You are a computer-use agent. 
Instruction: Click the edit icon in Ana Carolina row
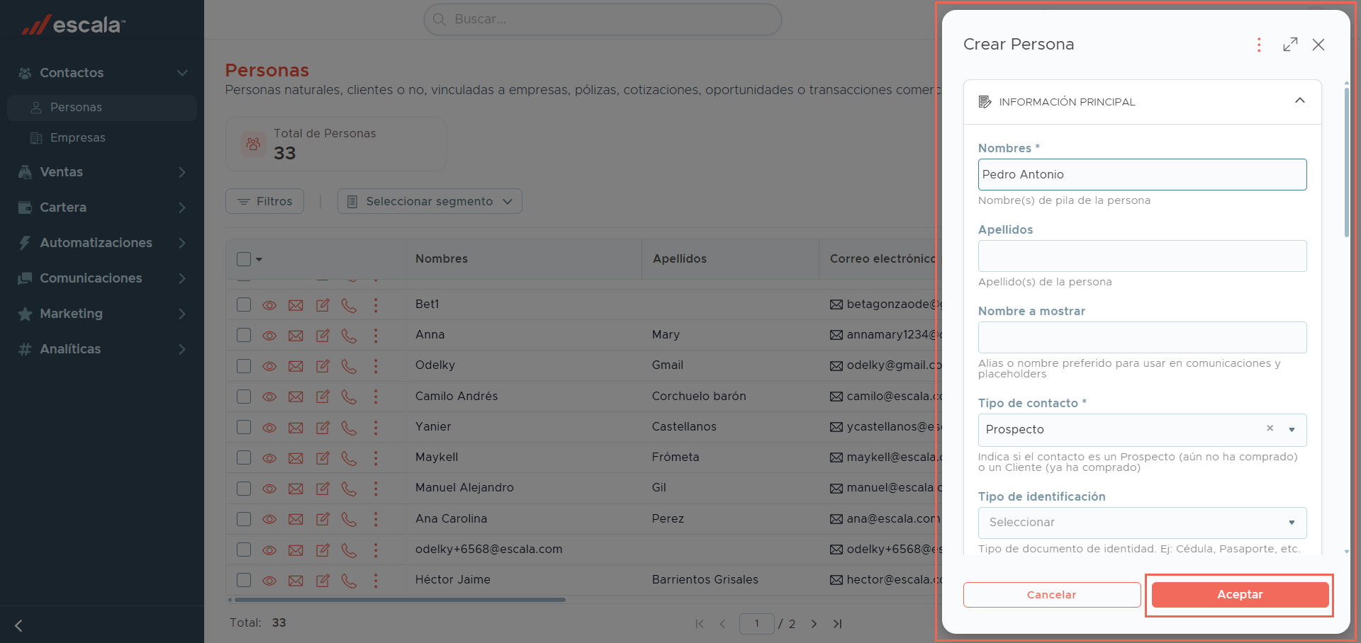click(323, 519)
